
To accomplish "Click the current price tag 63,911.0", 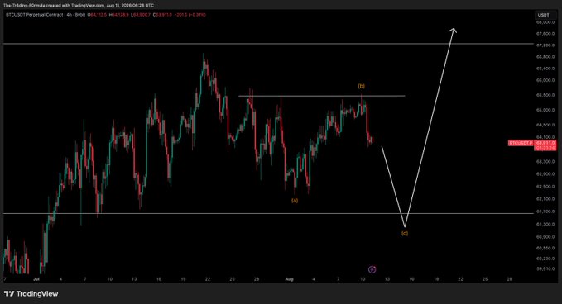I will point(545,143).
